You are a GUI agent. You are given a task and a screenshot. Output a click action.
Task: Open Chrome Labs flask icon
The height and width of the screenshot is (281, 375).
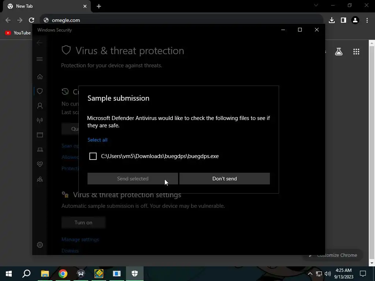coord(339,51)
